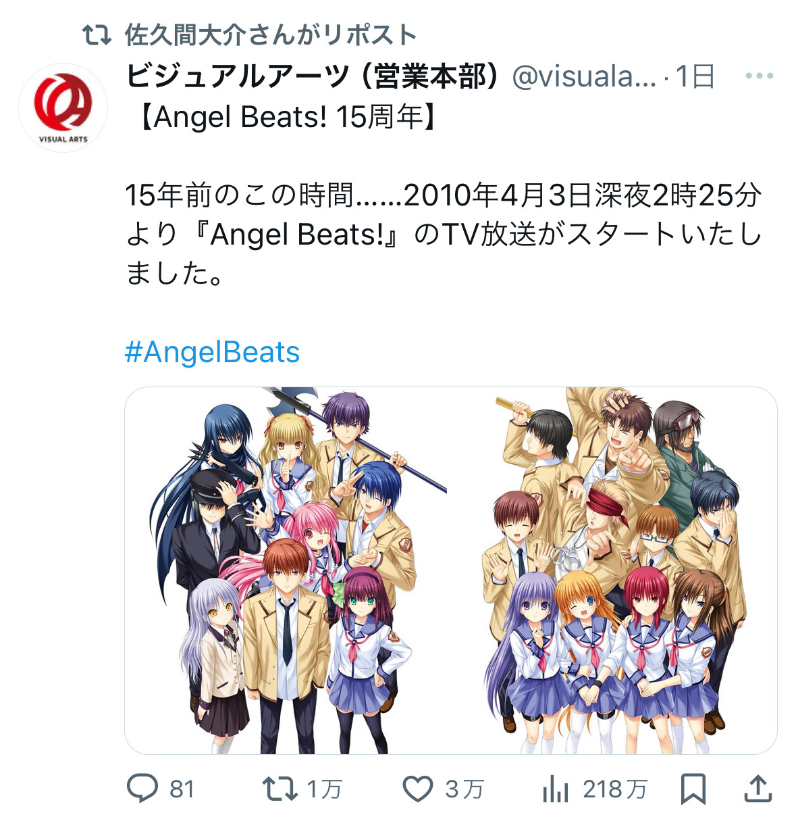Viewport: 796px width, 817px height.
Task: Tap the 1万 repost count
Action: (325, 789)
